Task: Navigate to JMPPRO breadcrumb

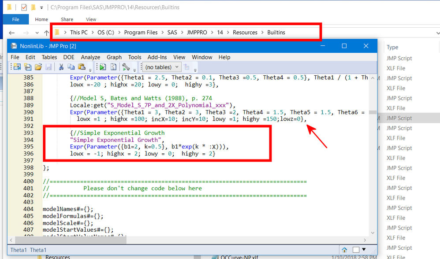Action: (x=197, y=33)
